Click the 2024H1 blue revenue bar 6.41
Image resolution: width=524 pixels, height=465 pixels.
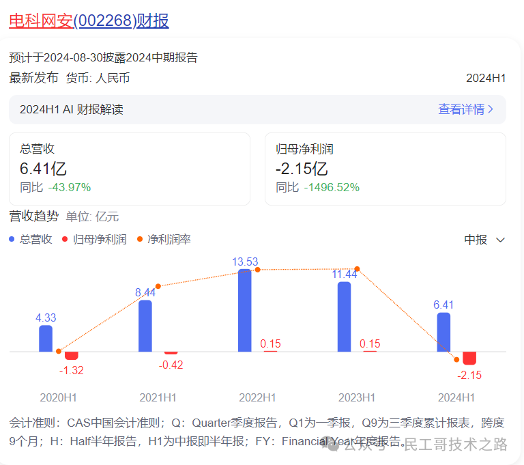point(443,332)
